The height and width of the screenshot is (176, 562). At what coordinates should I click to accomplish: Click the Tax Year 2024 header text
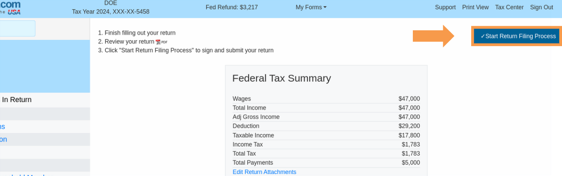click(x=110, y=12)
